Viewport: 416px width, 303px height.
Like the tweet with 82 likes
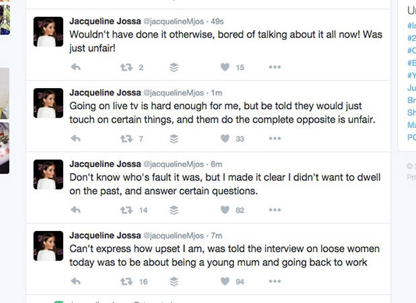(225, 210)
